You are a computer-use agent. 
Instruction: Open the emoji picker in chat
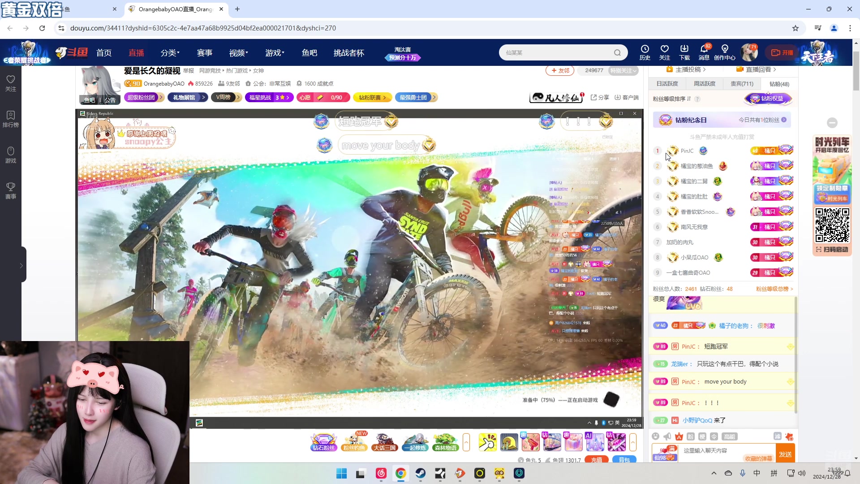656,436
